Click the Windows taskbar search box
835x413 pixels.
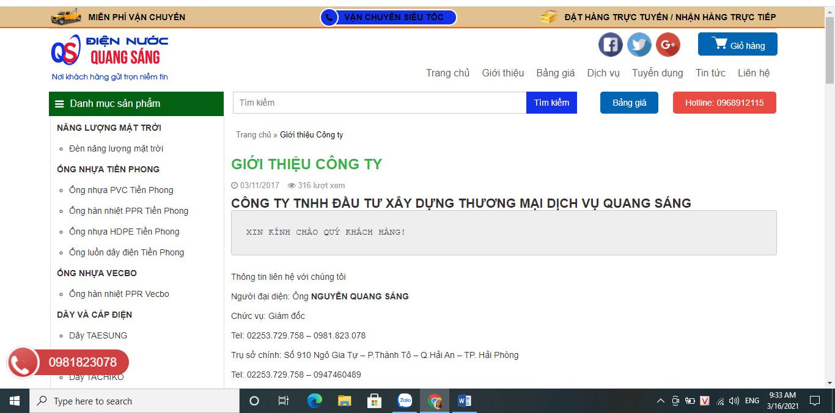point(134,401)
